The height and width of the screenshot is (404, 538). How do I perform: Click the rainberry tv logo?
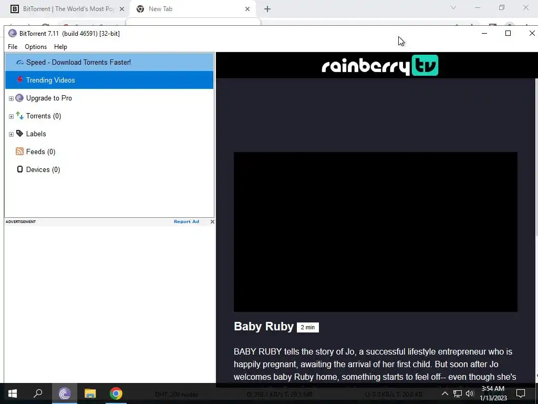click(x=380, y=65)
